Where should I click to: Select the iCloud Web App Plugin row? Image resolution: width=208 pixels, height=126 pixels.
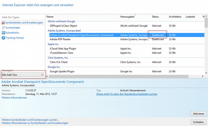pyautogui.click(x=127, y=49)
